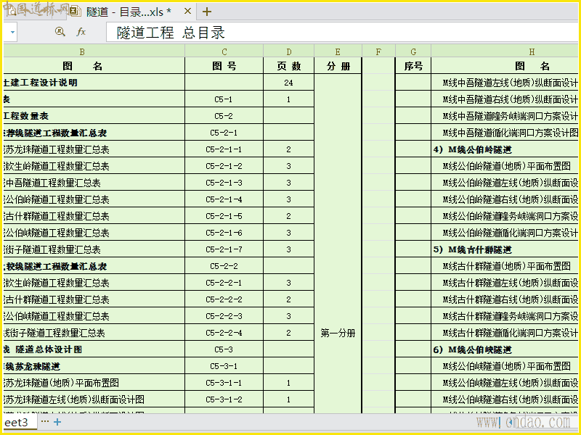
Task: Open a new document tab with plus
Action: 207,12
